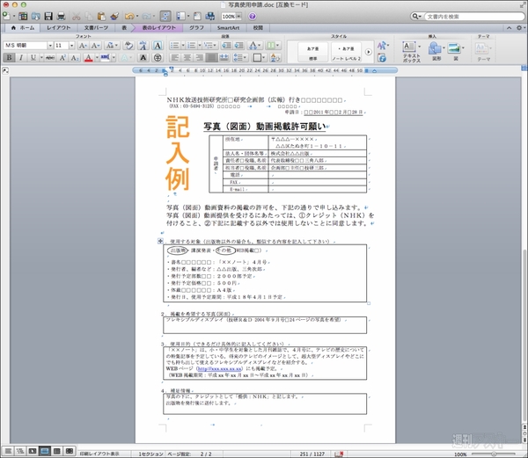Toggle subscript formatting

75,57
